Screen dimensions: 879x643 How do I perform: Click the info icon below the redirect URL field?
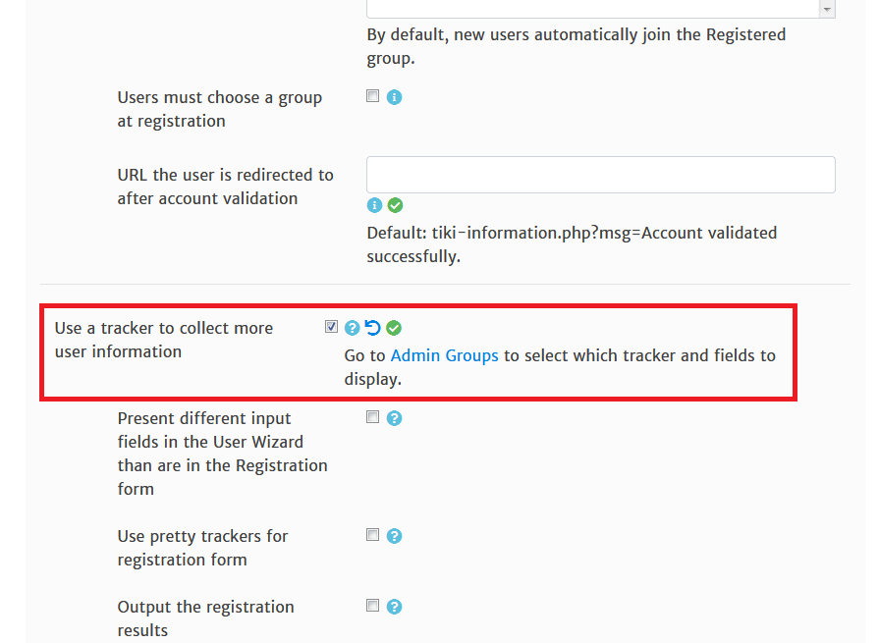click(x=374, y=205)
